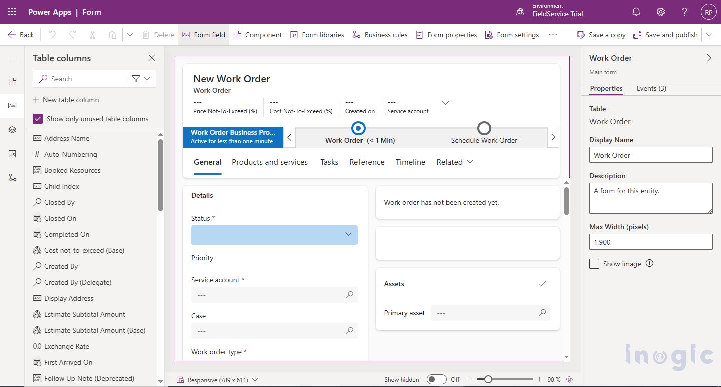Viewport: 721px width, 387px height.
Task: Click the Primary asset lookup search icon
Action: [x=542, y=313]
